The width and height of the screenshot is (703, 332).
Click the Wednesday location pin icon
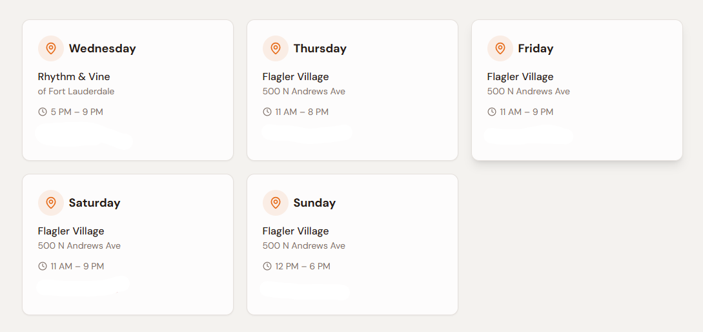[51, 48]
